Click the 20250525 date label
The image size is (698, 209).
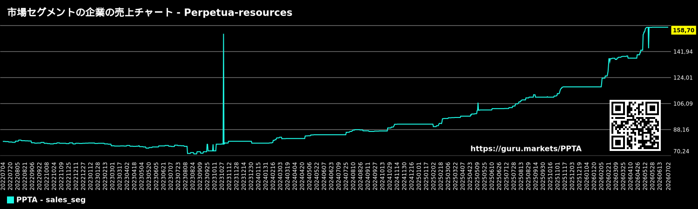(484, 176)
